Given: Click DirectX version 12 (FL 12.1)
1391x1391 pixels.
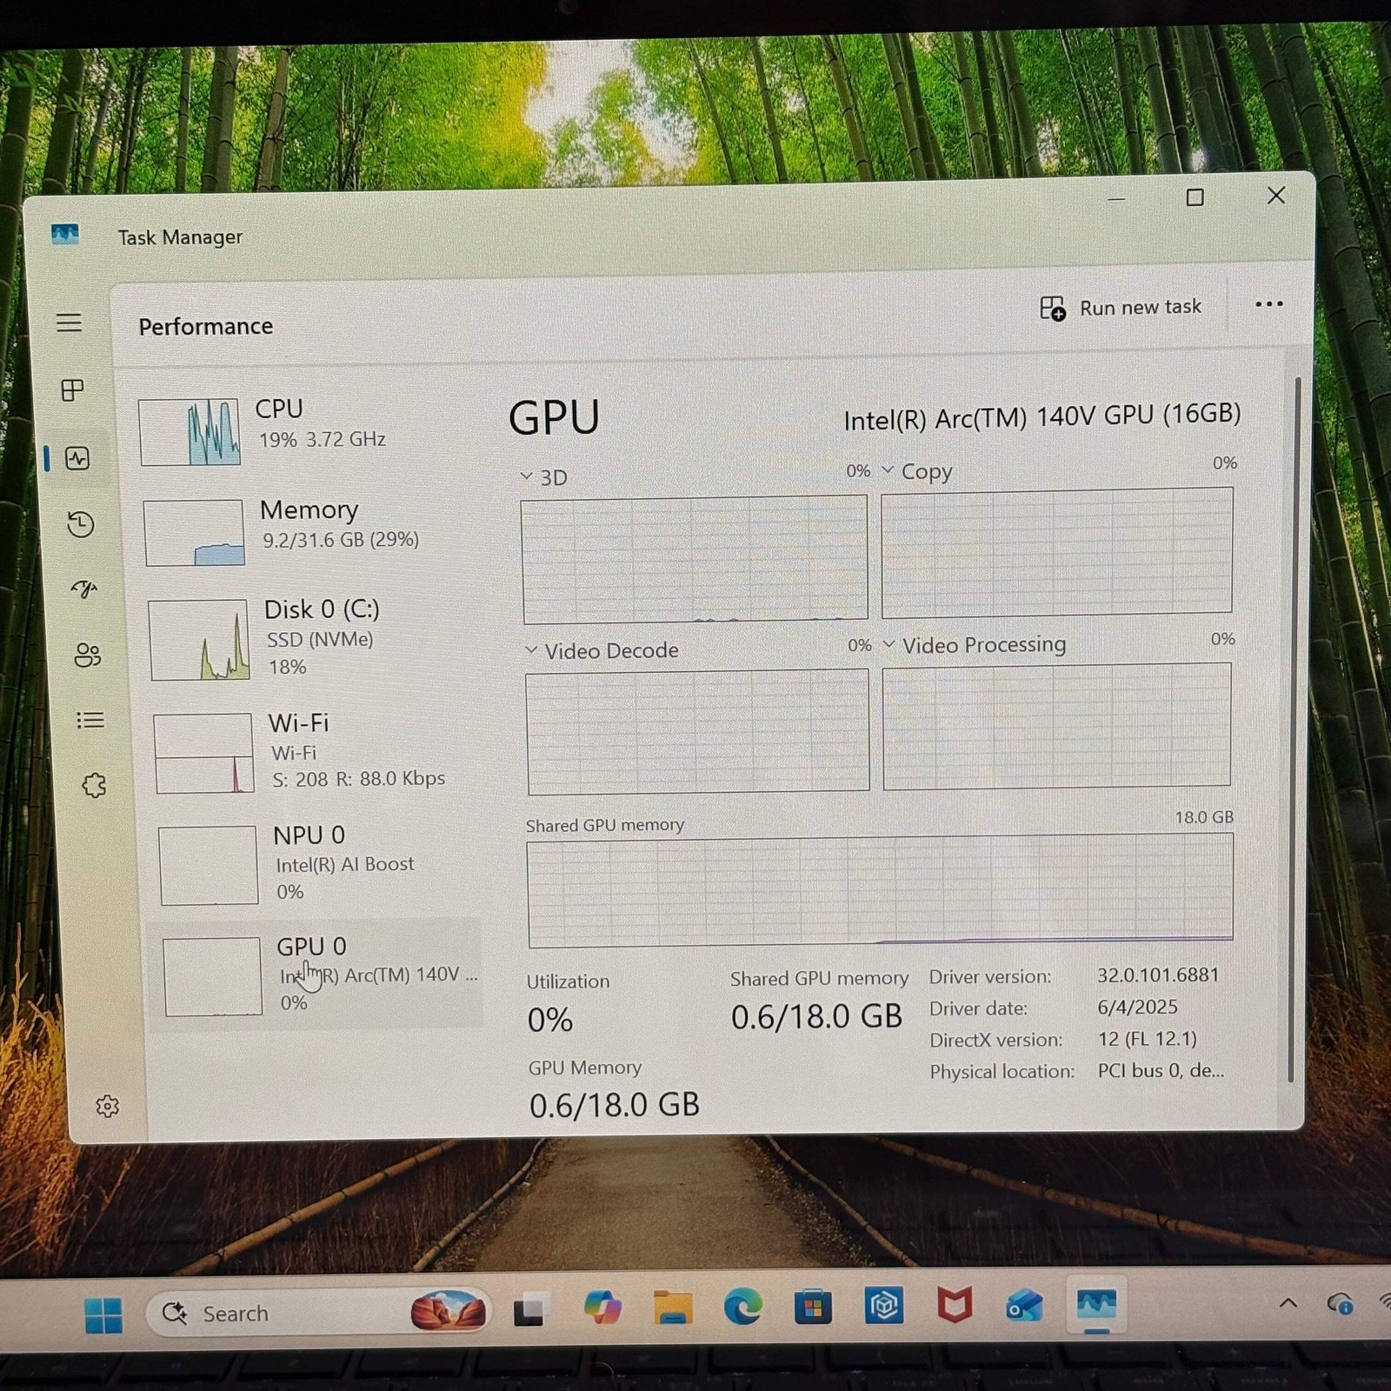Looking at the screenshot, I should (1147, 1039).
